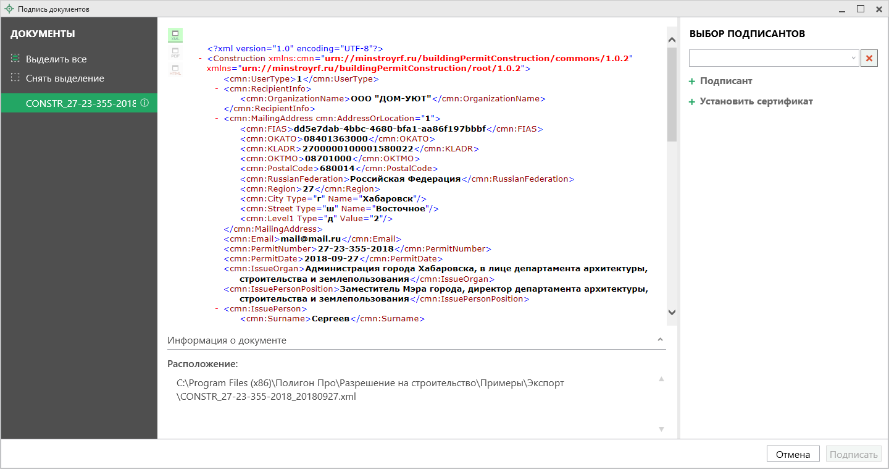Switch document preview to HTML view
The image size is (889, 469).
click(x=175, y=70)
